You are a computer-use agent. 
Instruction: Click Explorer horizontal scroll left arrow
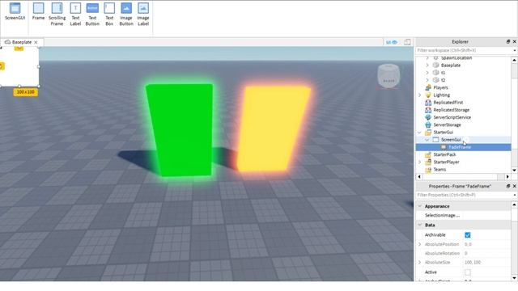point(419,177)
